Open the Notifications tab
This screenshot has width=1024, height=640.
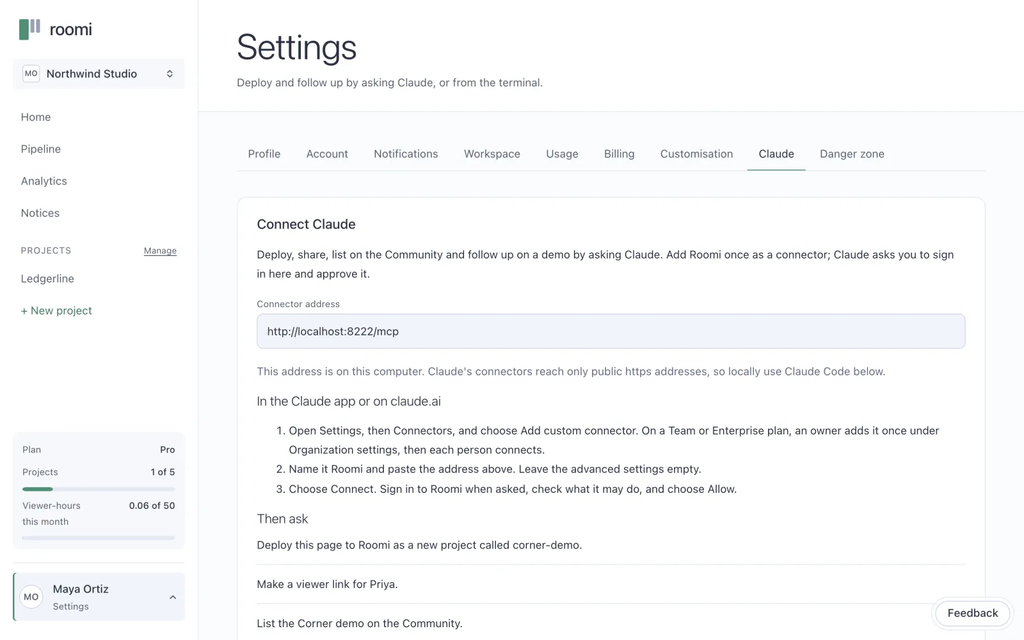[406, 154]
